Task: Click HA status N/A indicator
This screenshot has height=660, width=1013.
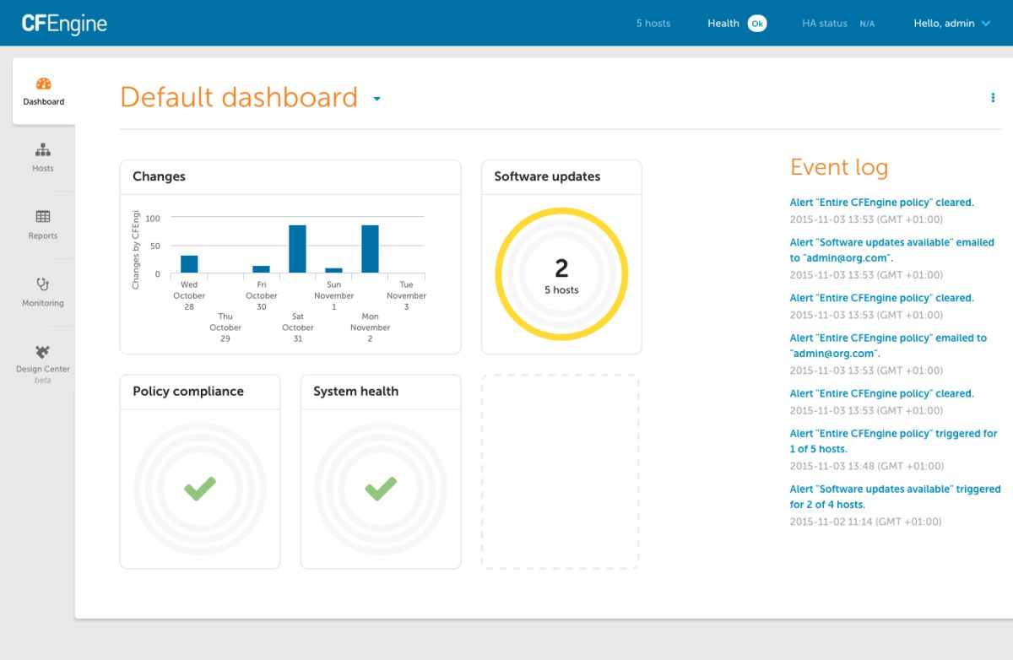Action: click(838, 24)
